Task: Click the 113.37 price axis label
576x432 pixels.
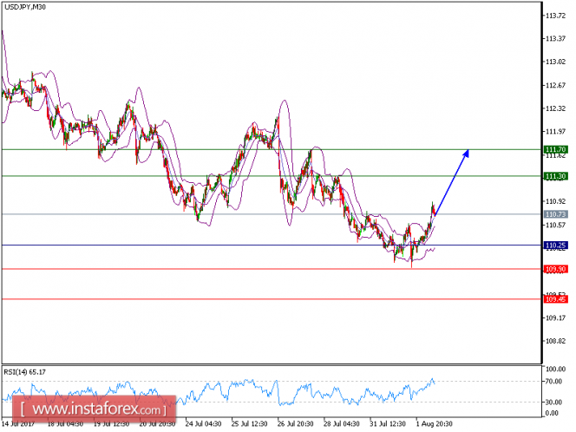Action: tap(555, 38)
